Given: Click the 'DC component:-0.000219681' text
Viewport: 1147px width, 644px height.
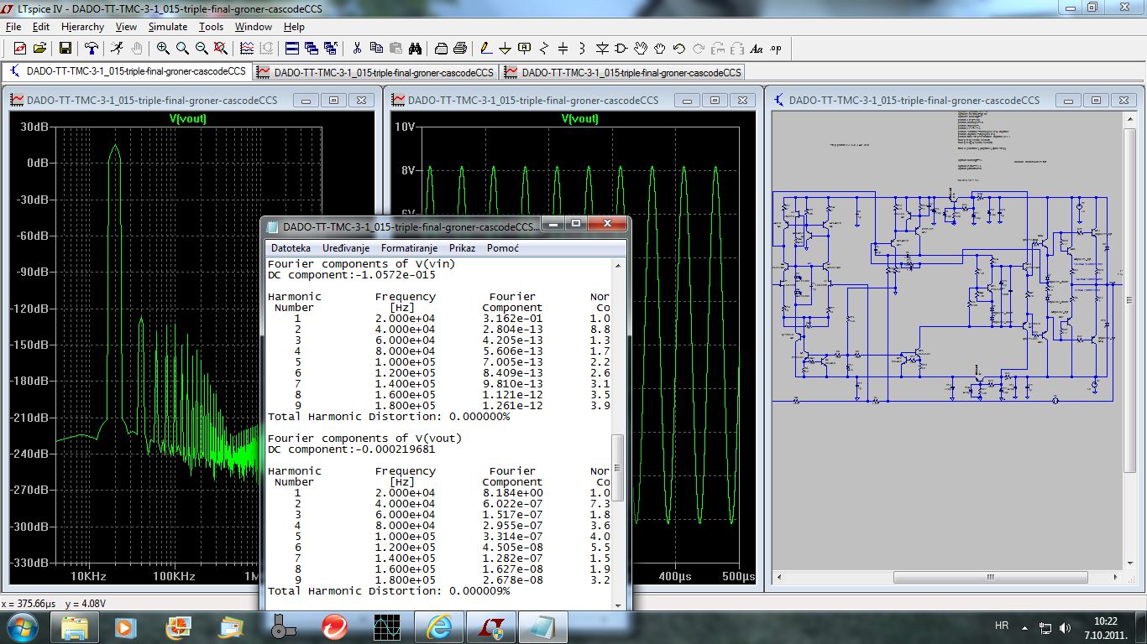Looking at the screenshot, I should (352, 449).
